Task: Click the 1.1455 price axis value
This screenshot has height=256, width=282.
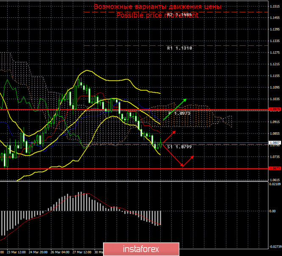Action: coord(275,18)
